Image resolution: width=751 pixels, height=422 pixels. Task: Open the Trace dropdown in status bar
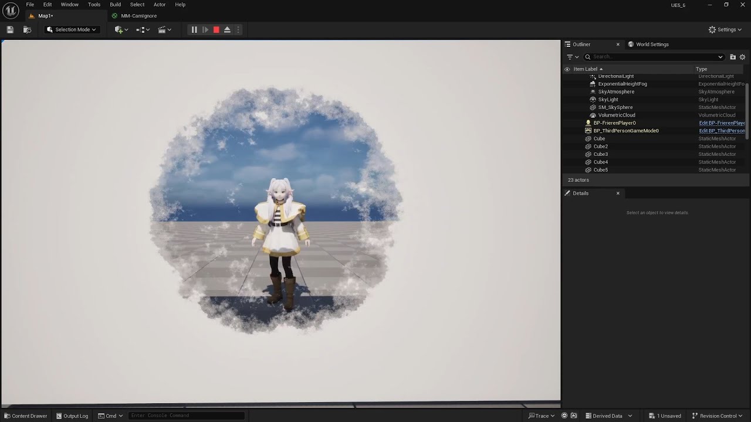(542, 416)
